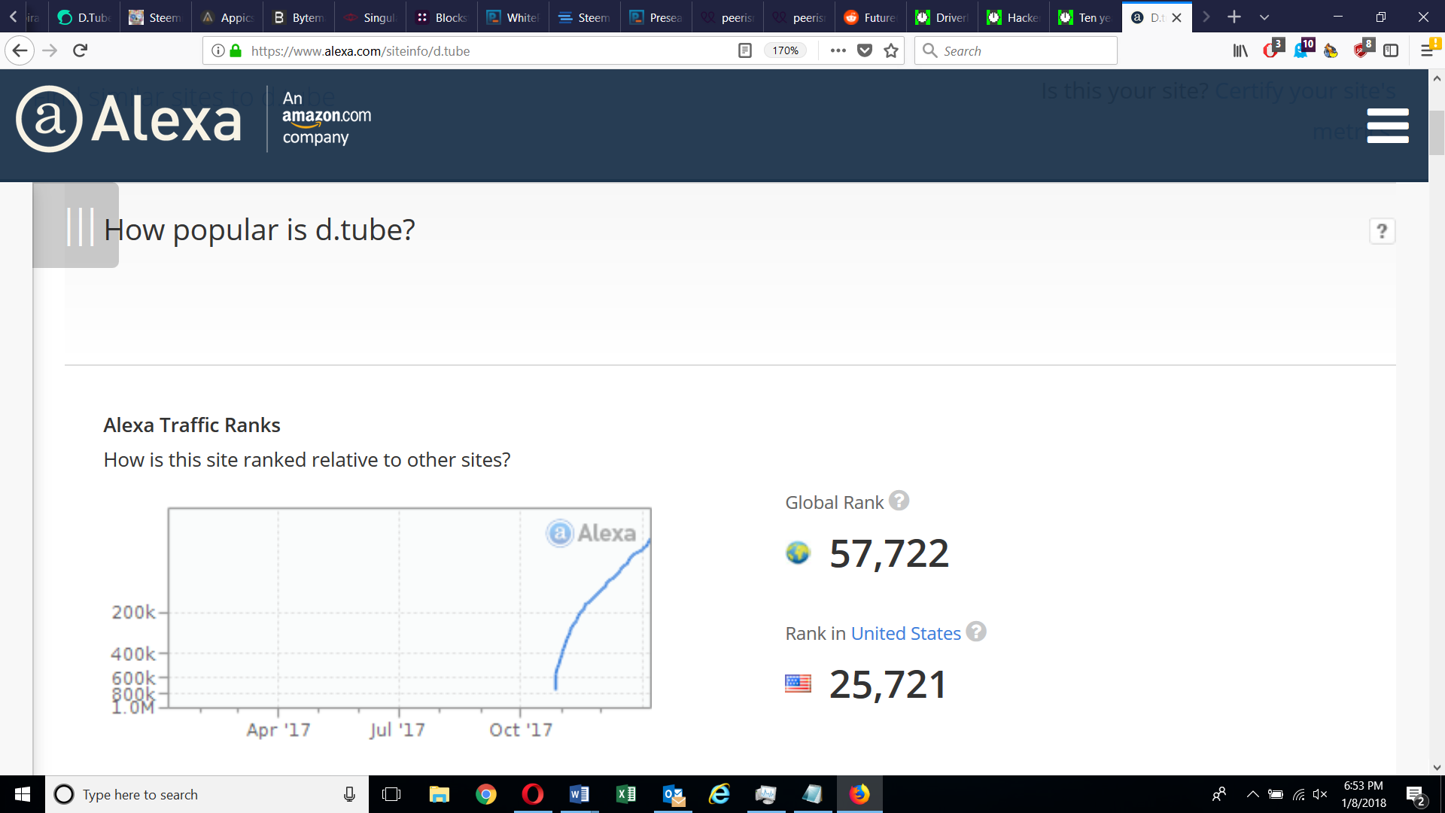
Task: Focus the Windows search box
Action: [x=207, y=794]
